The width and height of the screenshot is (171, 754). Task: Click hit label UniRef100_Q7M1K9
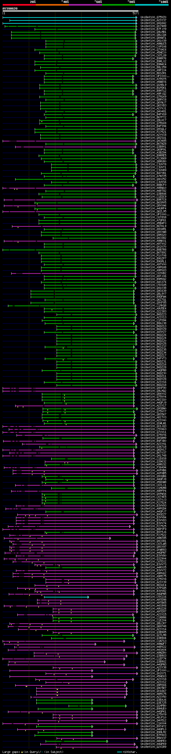pyautogui.click(x=153, y=97)
